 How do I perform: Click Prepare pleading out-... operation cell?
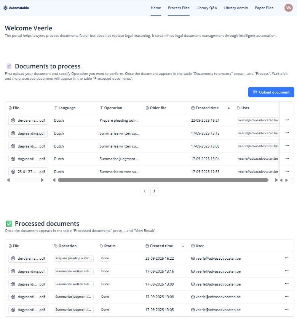[119, 121]
